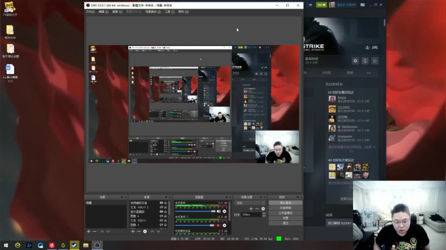Image resolution: width=446 pixels, height=250 pixels.
Task: Open the 工具 menu in OBS
Action: click(x=170, y=12)
